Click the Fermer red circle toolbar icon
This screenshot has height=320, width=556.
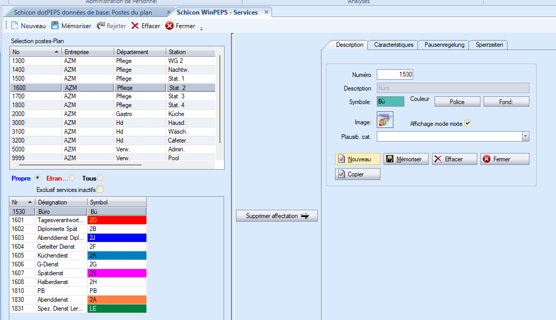[x=169, y=25]
